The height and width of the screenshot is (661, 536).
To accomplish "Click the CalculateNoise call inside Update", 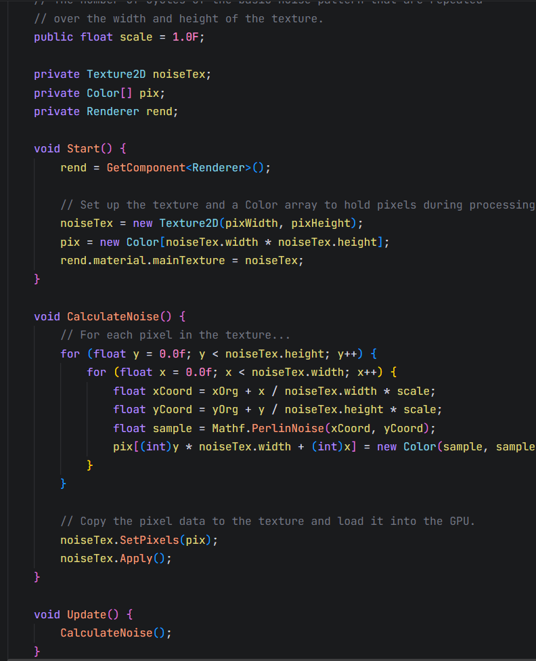I will (106, 633).
